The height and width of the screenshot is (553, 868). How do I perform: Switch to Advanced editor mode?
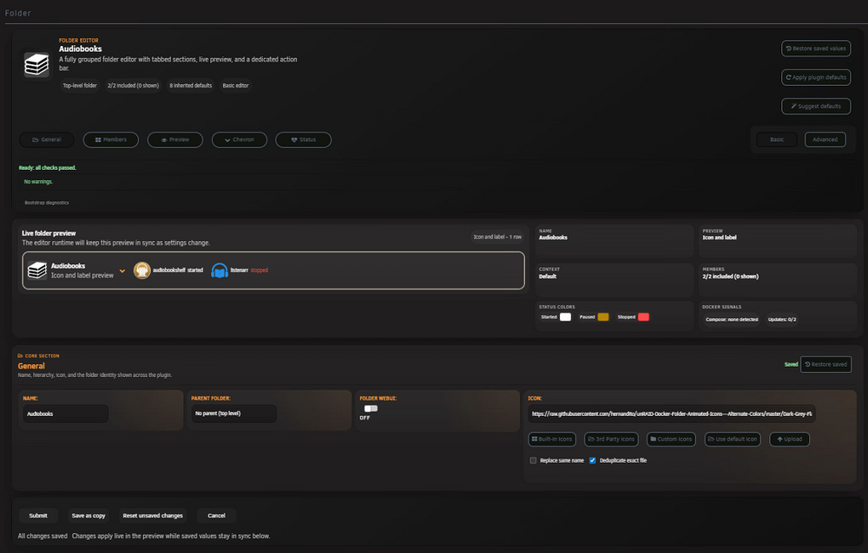825,140
